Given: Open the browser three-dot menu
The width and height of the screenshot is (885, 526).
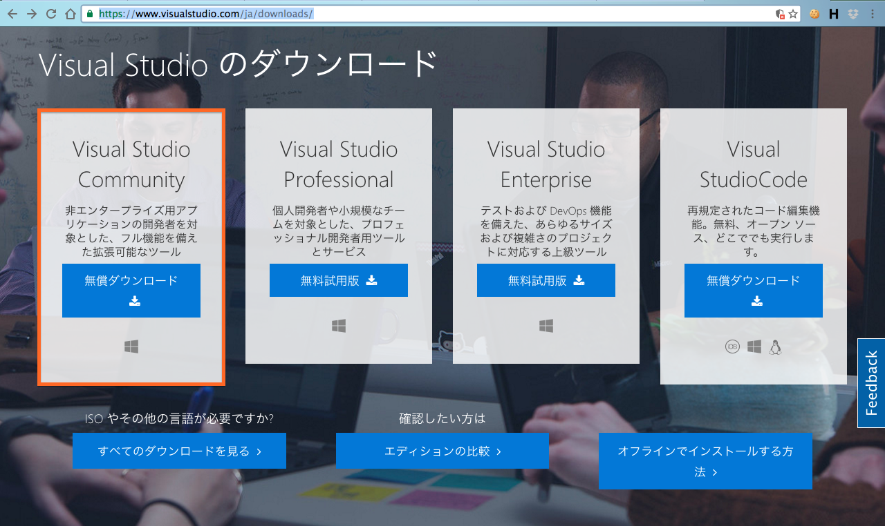Looking at the screenshot, I should (x=873, y=13).
